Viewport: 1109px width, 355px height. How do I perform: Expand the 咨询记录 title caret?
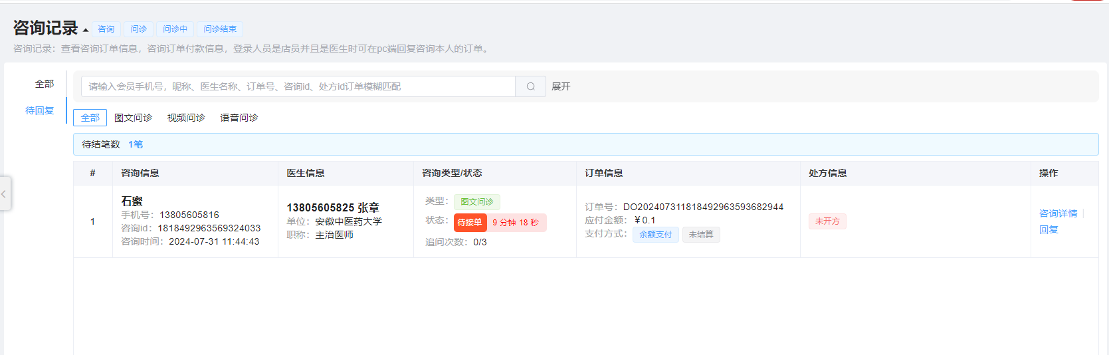coord(86,30)
